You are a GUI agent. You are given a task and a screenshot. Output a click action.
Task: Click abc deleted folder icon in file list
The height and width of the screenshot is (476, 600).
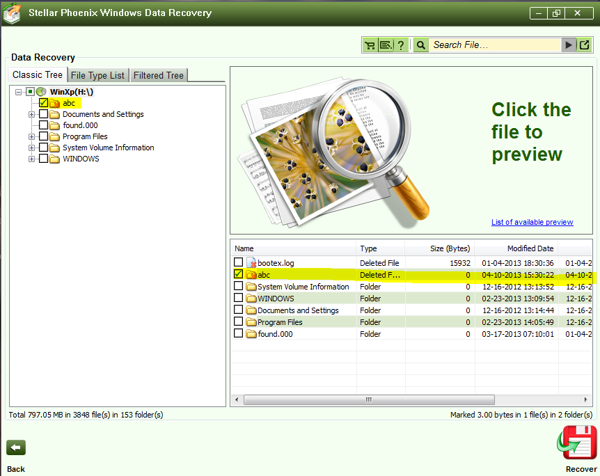[251, 275]
